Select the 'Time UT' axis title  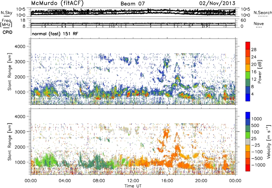(133, 186)
